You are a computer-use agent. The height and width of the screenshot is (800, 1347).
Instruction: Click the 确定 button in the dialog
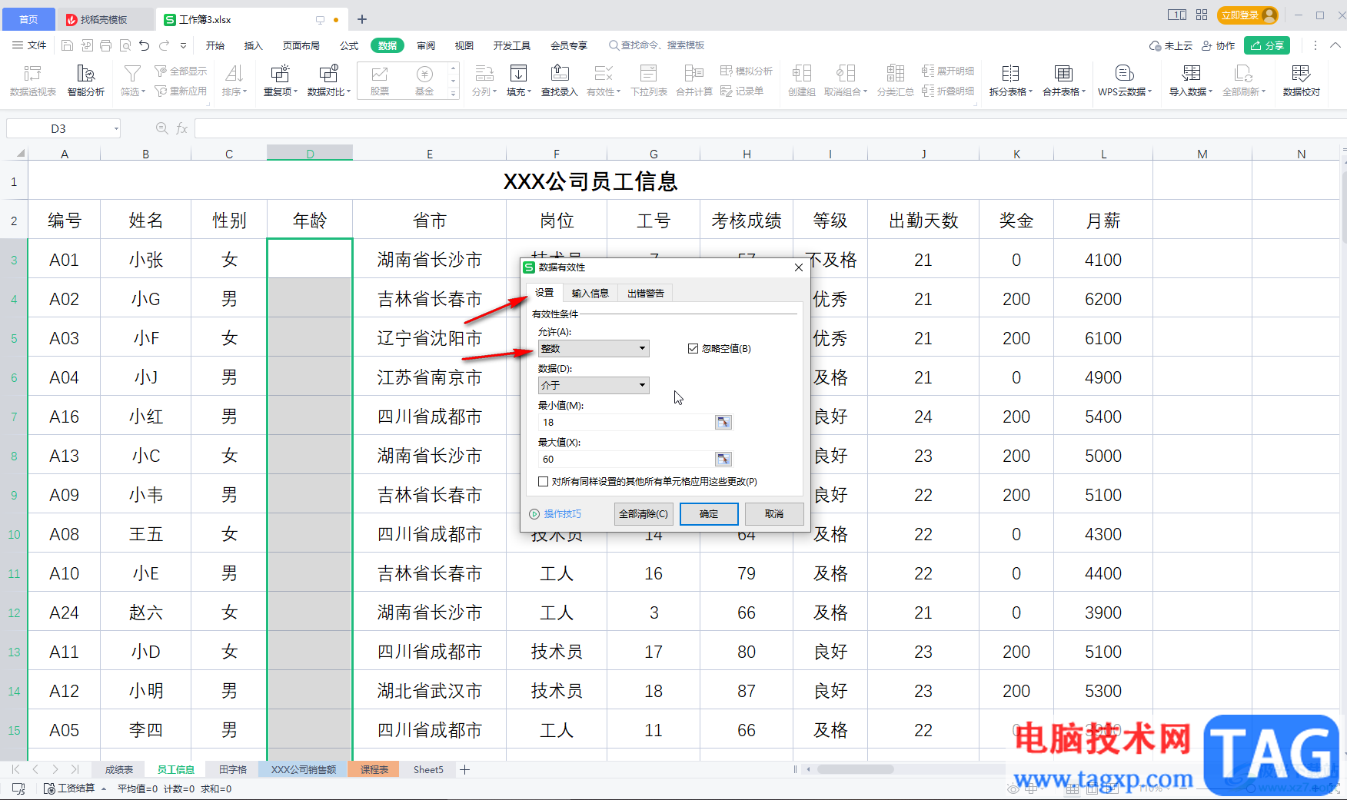[x=708, y=514]
